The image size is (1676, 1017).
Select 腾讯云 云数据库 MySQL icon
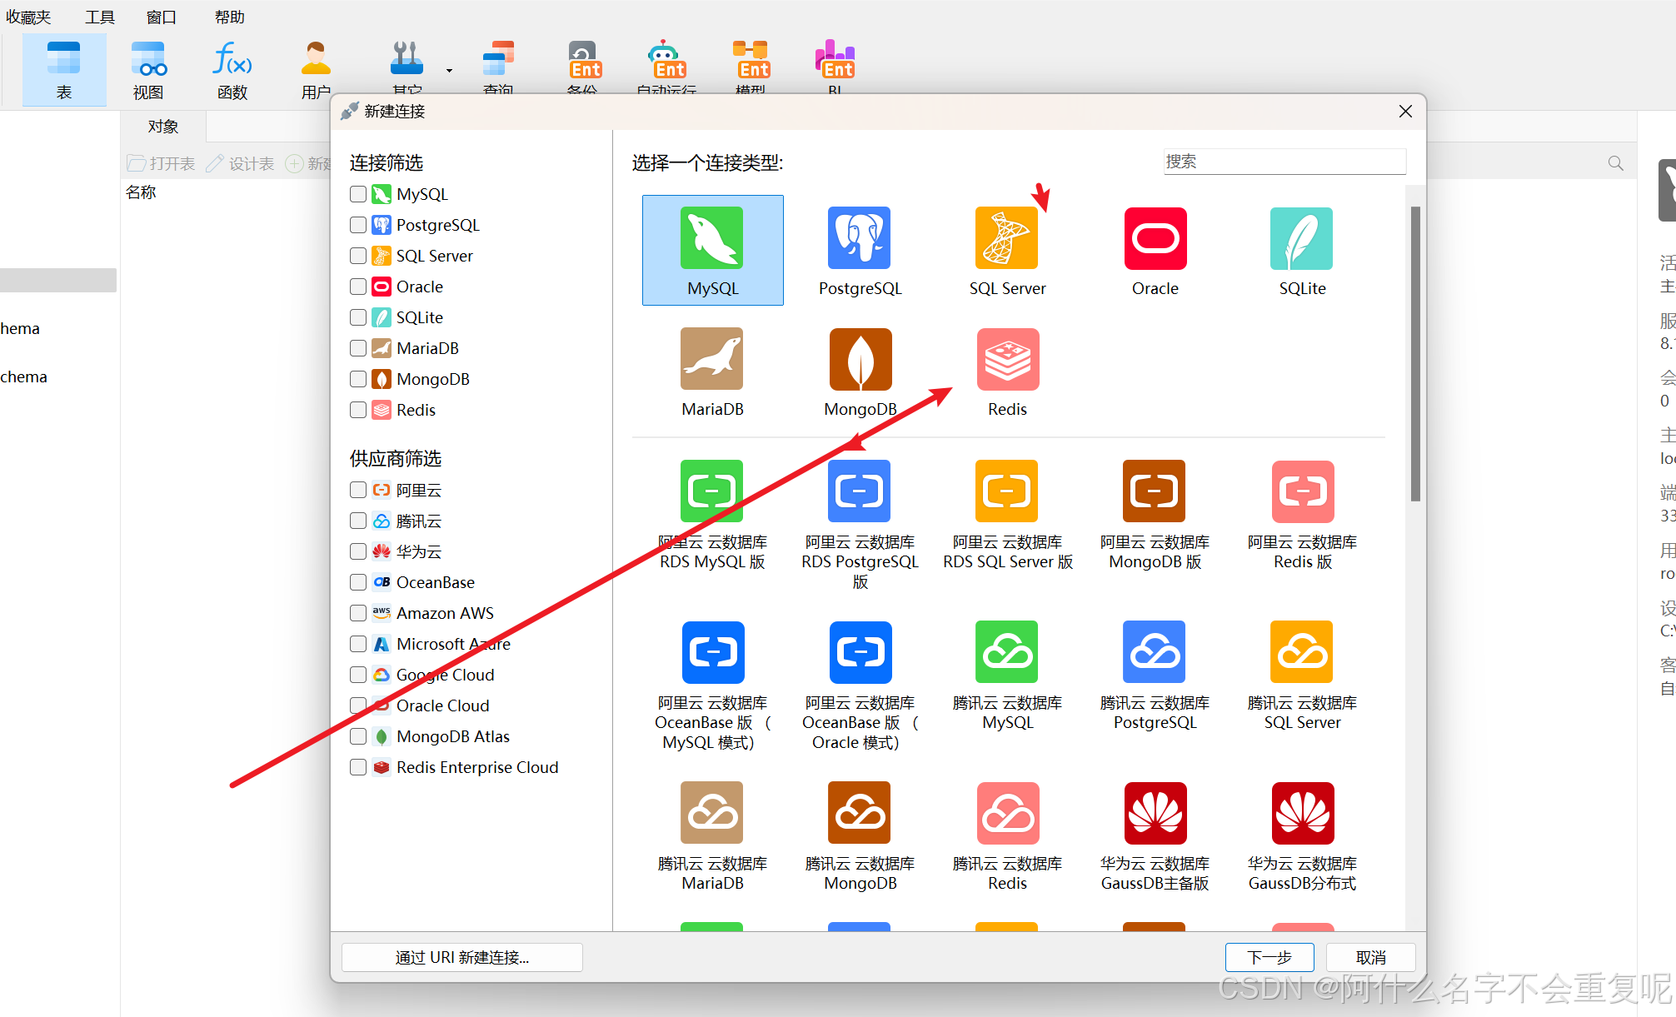click(1006, 652)
